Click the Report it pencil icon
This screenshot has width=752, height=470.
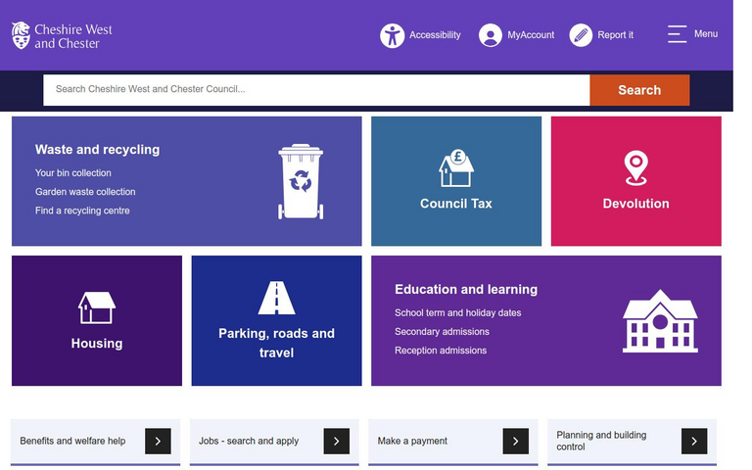(581, 35)
